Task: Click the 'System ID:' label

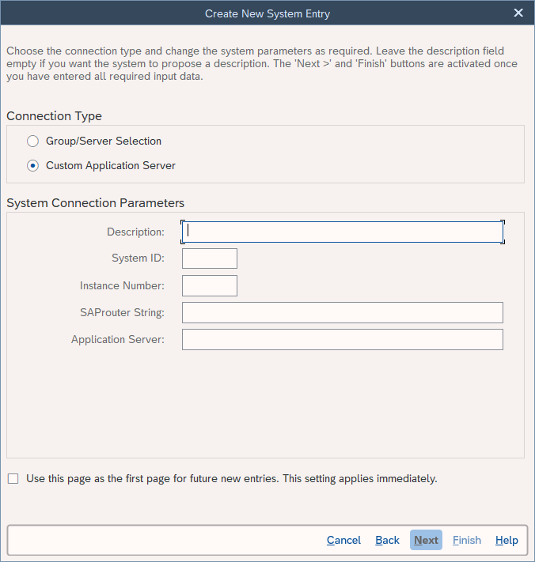Action: [138, 258]
